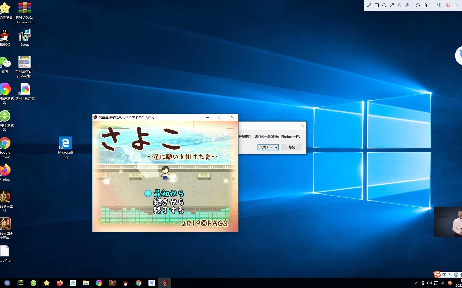Image resolution: width=462 pixels, height=288 pixels.
Task: Select the Setup installer desktop icon
Action: (x=25, y=38)
